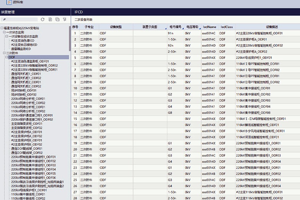Sort by the 设备描述 column header

click(272, 27)
